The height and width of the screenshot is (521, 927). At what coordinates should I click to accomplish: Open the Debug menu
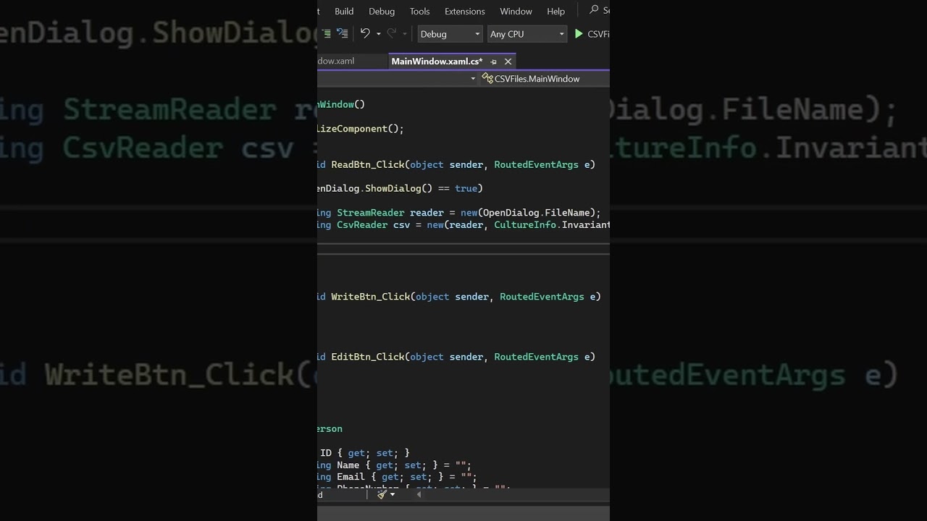pyautogui.click(x=382, y=11)
